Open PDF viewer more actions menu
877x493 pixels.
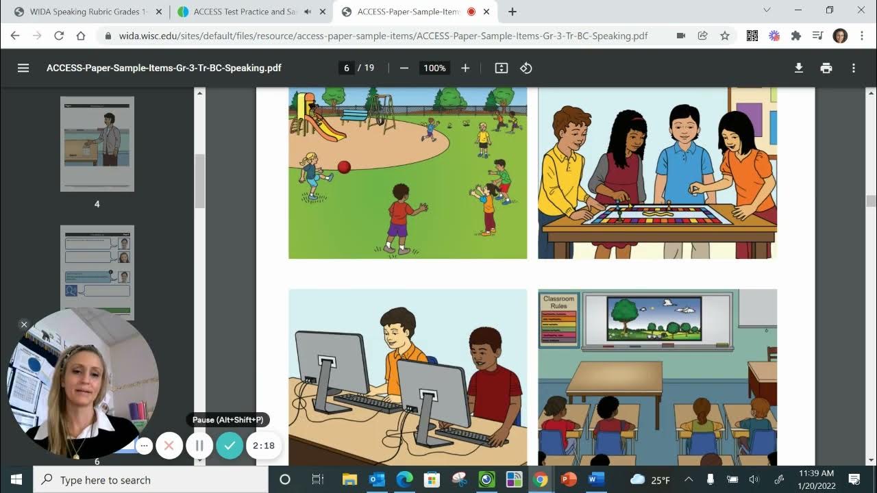tap(854, 68)
